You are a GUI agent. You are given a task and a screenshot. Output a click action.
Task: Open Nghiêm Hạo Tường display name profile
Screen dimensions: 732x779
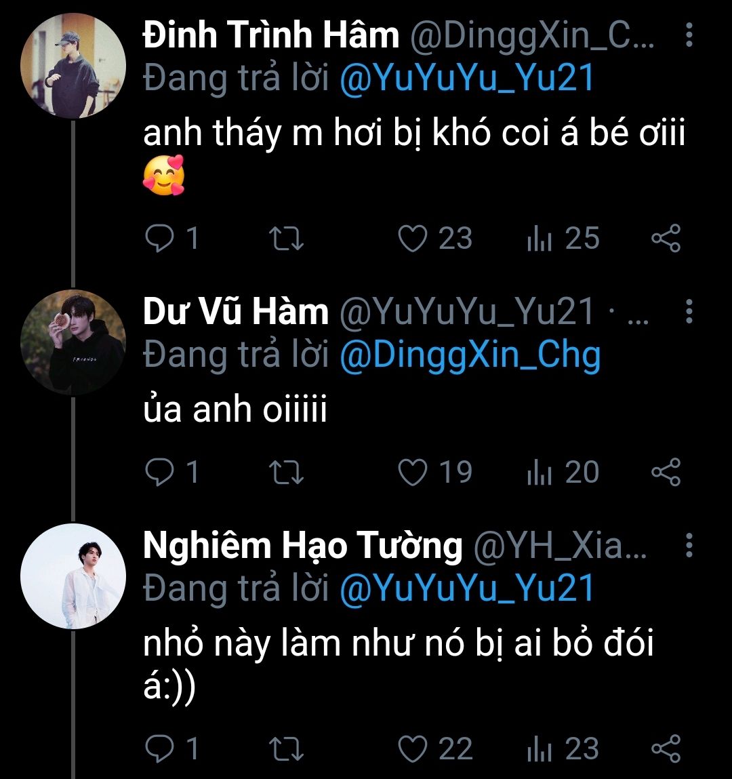click(x=302, y=546)
